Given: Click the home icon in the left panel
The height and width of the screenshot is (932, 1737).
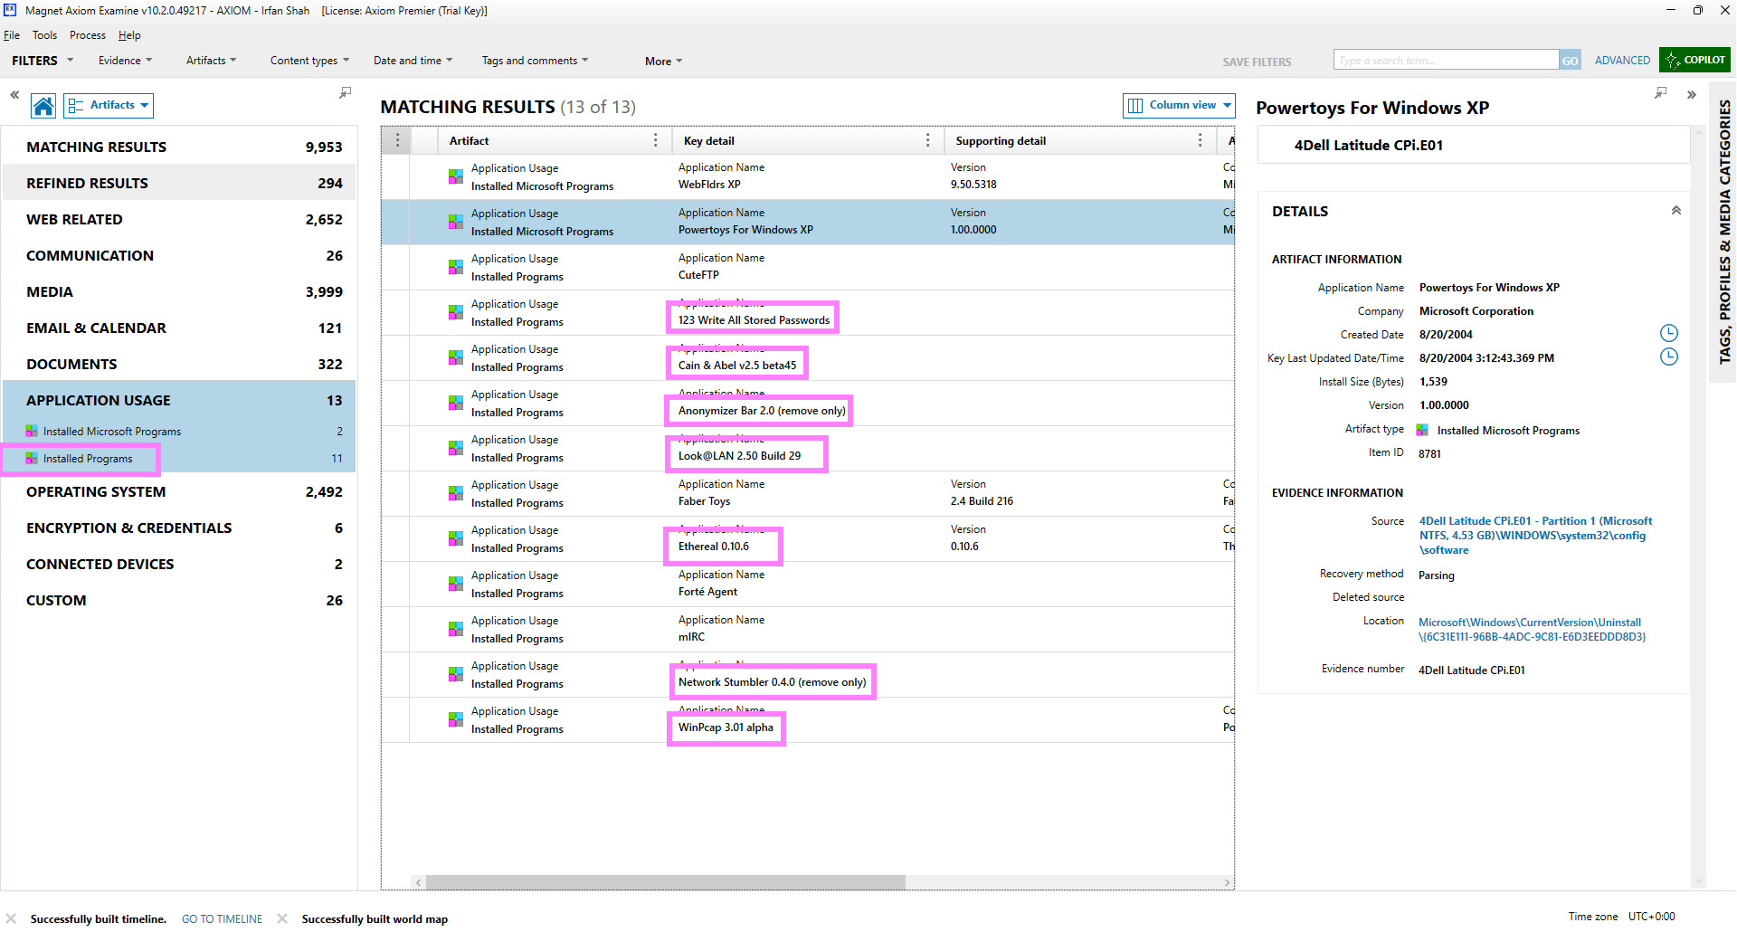Looking at the screenshot, I should (x=43, y=106).
